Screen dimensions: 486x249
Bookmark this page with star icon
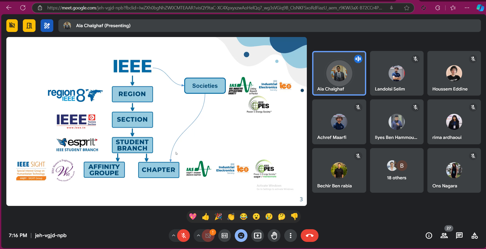pyautogui.click(x=407, y=8)
